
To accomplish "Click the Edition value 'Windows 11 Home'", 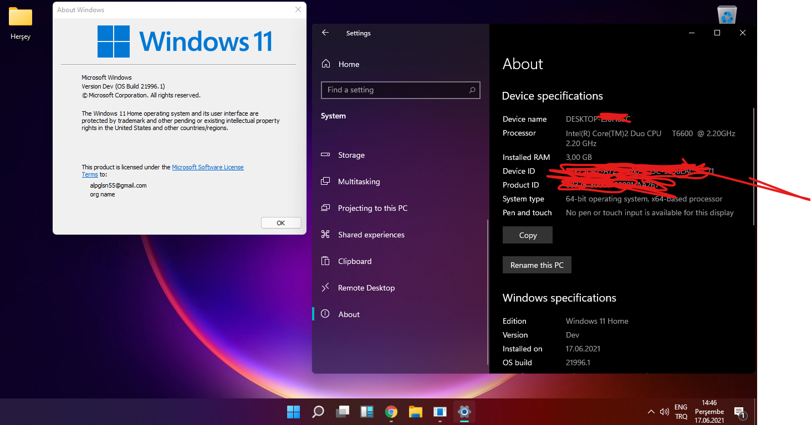I will tap(597, 321).
